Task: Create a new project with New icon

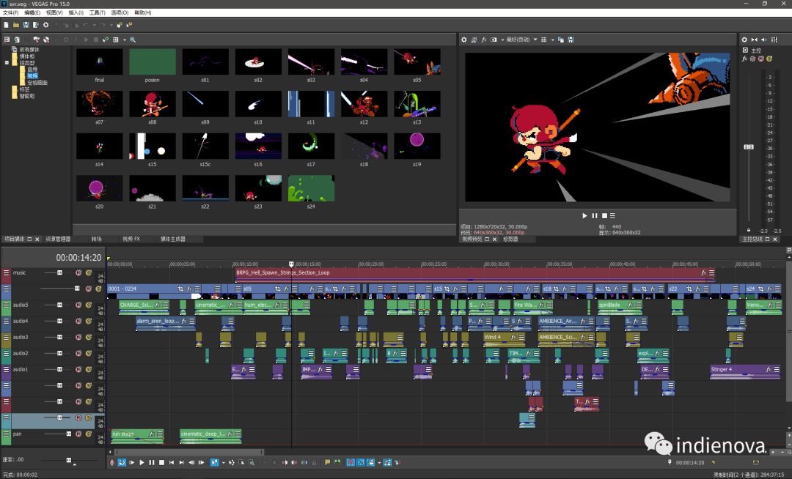Action: coord(6,25)
